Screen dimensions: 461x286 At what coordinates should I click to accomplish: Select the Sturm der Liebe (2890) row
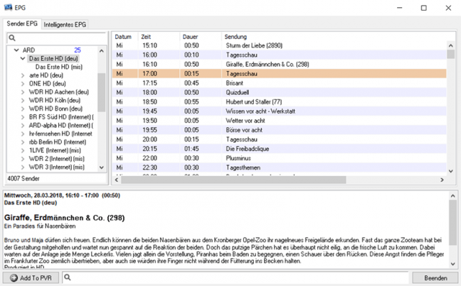280,45
